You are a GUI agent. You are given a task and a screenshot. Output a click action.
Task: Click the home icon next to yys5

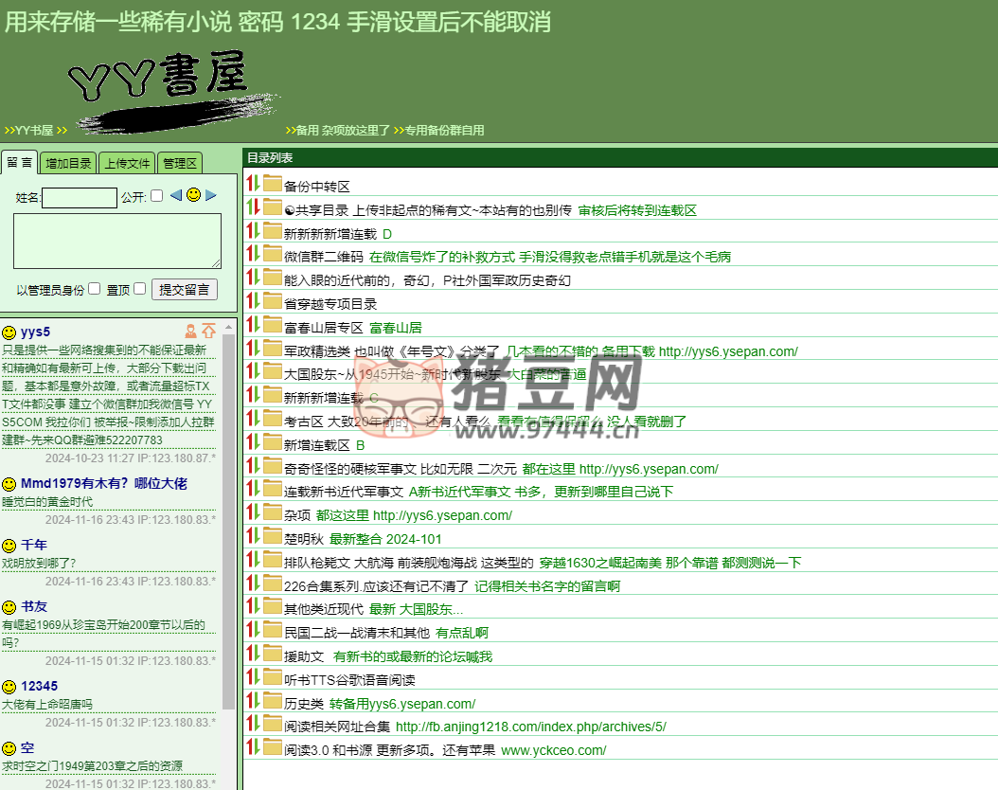(x=208, y=332)
